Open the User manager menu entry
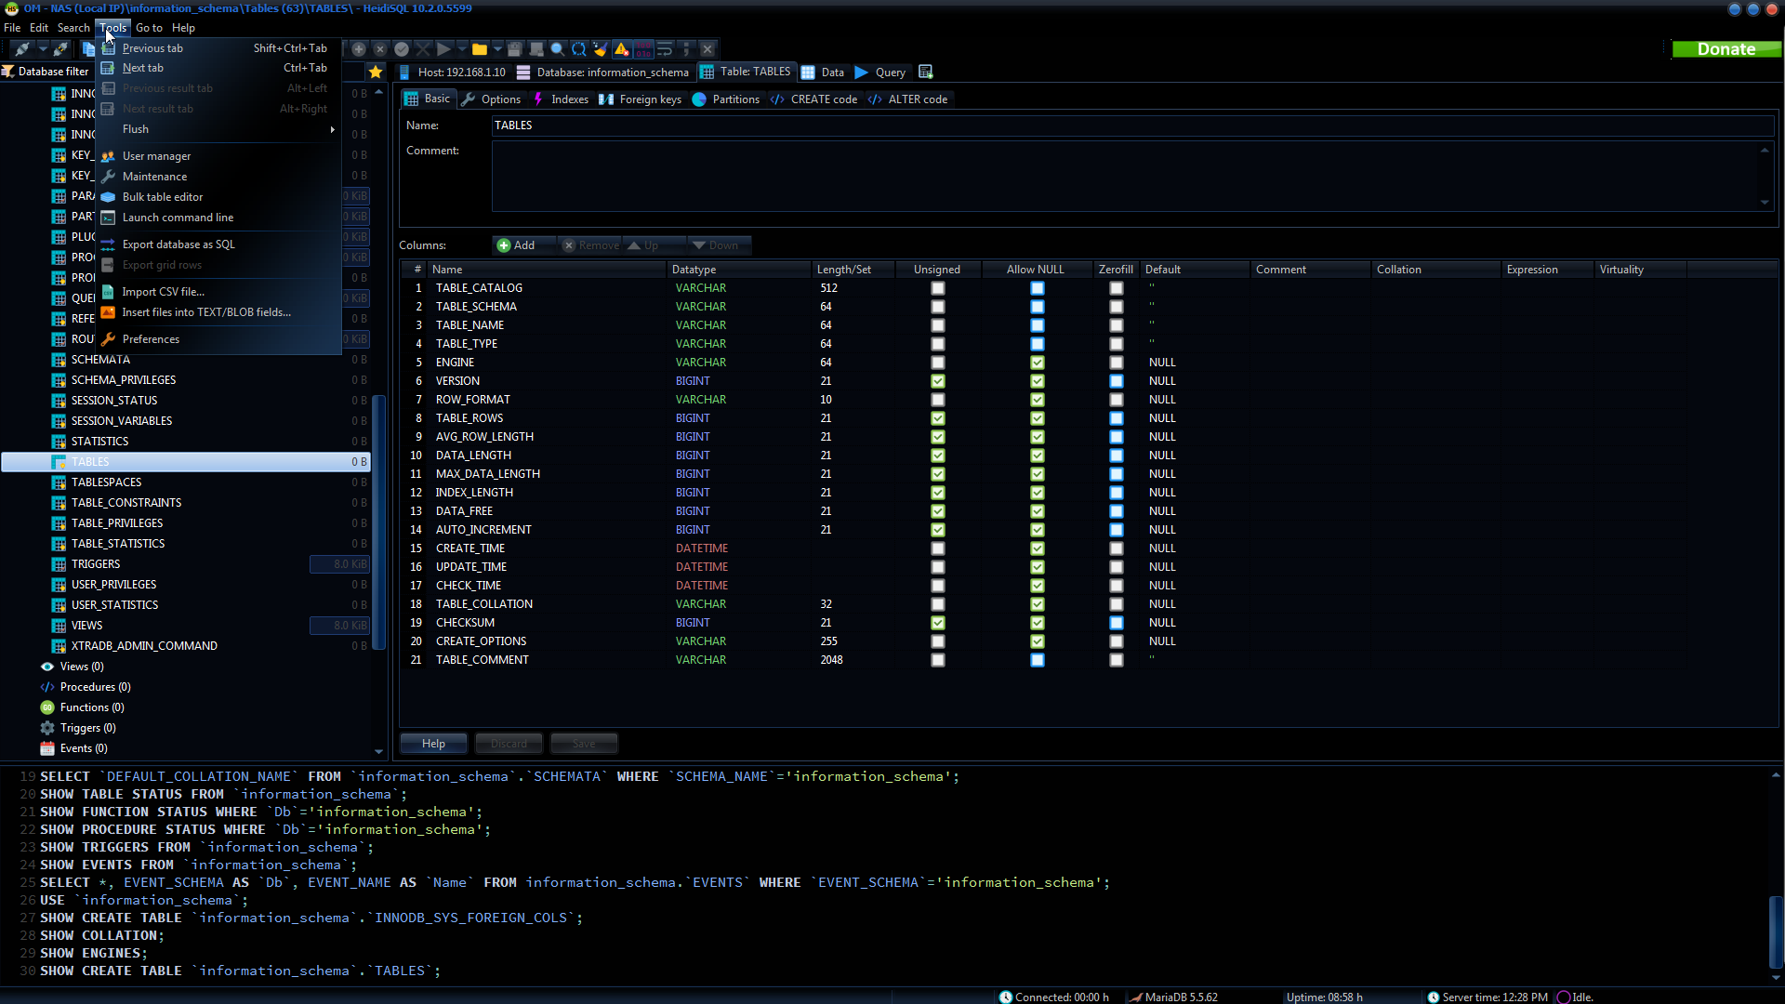 156,156
